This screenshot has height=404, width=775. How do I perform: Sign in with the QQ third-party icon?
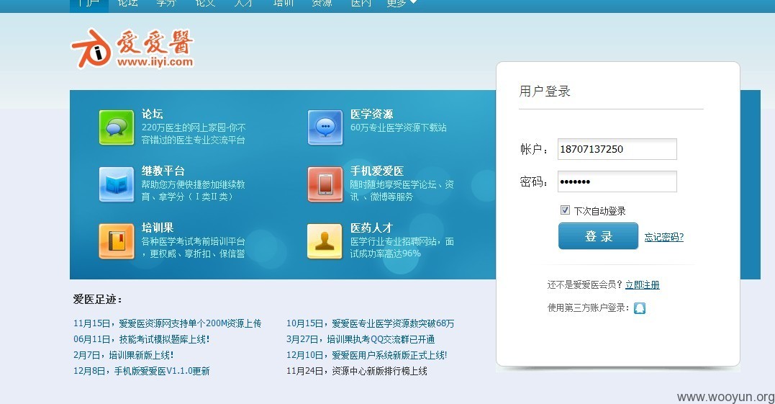[640, 308]
